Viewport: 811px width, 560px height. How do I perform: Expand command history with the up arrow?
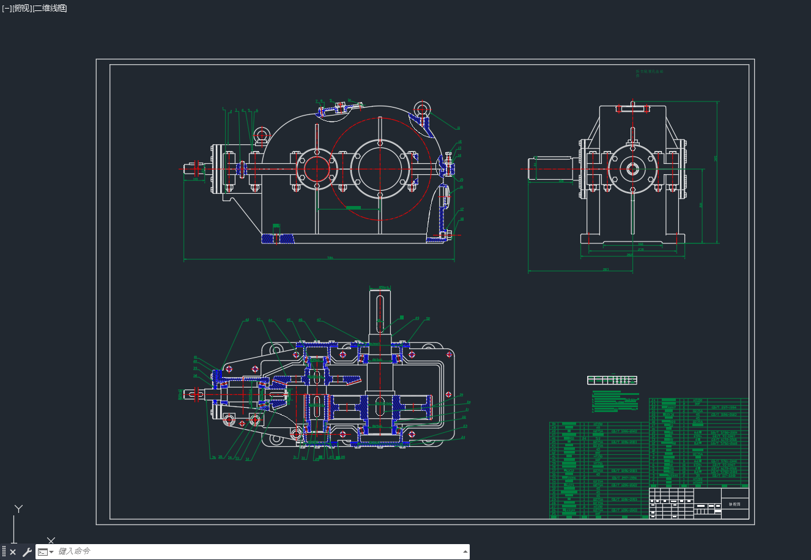tap(465, 551)
